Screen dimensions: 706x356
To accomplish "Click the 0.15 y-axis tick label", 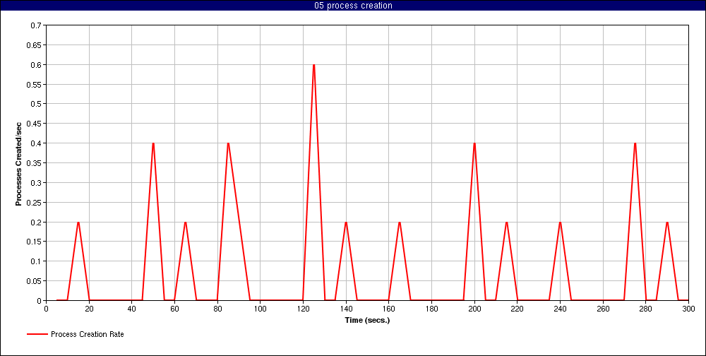I will [34, 242].
